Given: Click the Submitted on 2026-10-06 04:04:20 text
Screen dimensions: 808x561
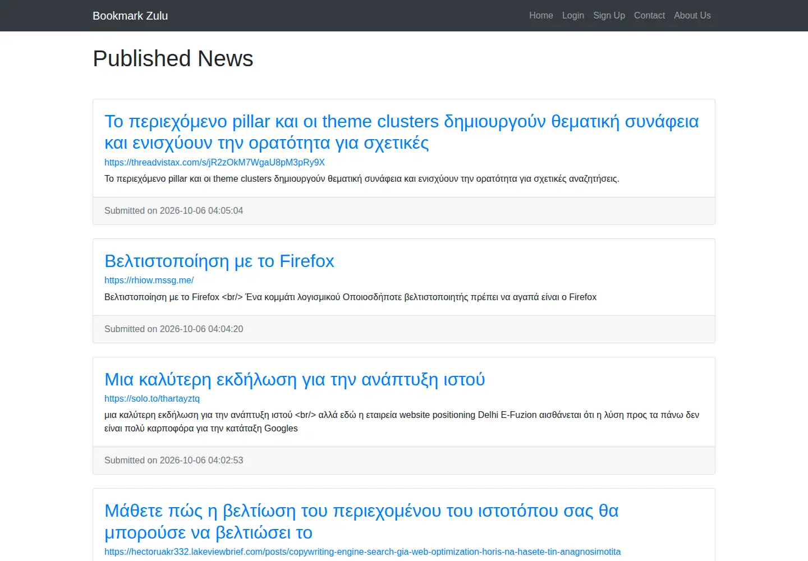Looking at the screenshot, I should coord(173,329).
